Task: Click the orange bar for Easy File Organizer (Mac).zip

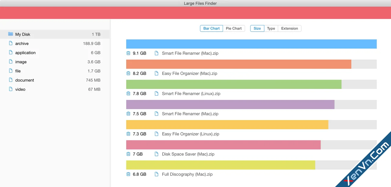Action: 239,64
